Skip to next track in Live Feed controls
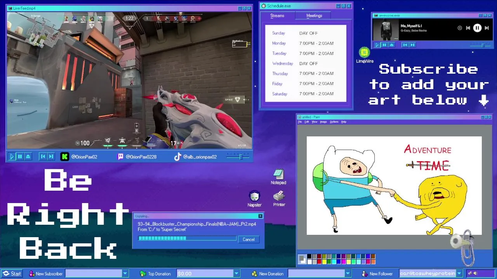This screenshot has width=497, height=279. pyautogui.click(x=51, y=157)
